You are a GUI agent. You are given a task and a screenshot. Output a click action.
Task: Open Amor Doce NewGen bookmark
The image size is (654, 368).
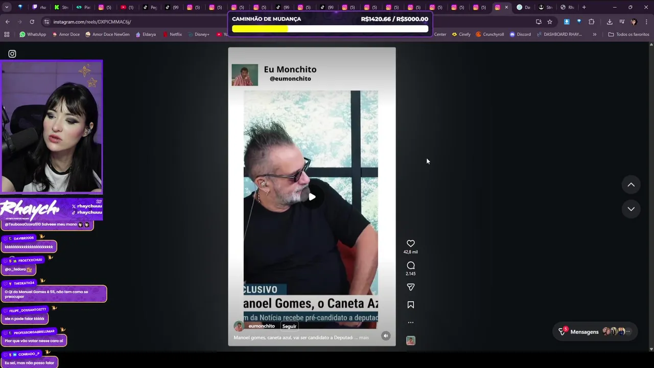[x=107, y=34]
